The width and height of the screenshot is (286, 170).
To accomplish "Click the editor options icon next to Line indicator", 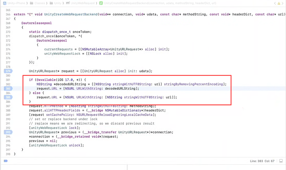I will pos(281,161).
